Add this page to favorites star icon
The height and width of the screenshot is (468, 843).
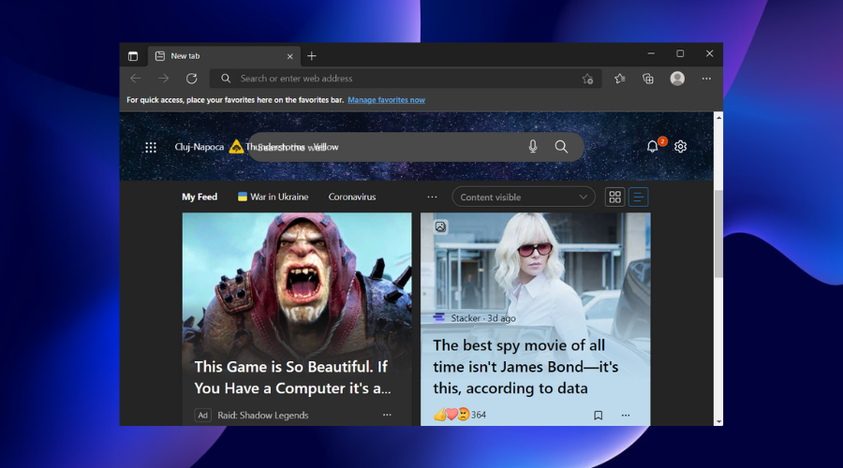pyautogui.click(x=587, y=79)
